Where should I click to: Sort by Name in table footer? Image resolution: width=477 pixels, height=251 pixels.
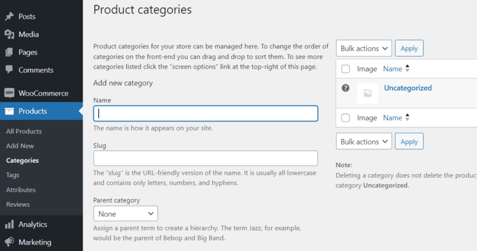(x=393, y=118)
